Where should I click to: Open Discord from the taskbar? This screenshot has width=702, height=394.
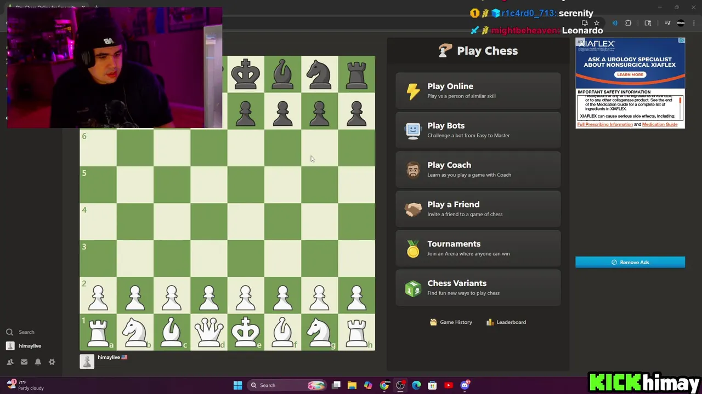click(465, 385)
